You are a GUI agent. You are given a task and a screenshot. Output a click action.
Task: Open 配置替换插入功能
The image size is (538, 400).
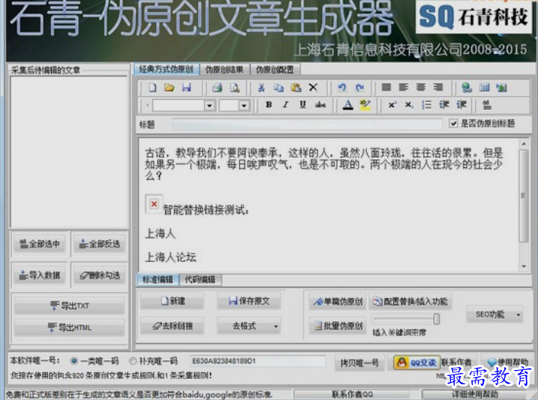(x=410, y=302)
